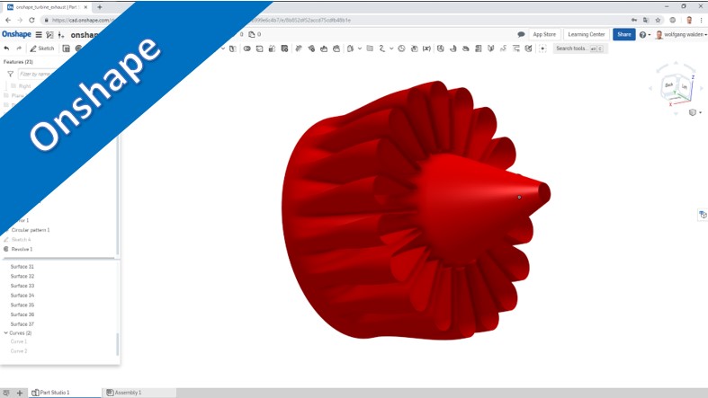Open the comments panel icon
The width and height of the screenshot is (708, 398).
click(521, 35)
